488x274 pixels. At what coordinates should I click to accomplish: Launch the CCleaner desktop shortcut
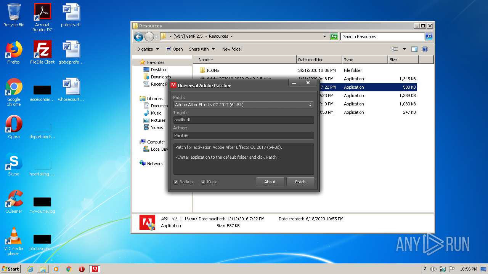pyautogui.click(x=14, y=202)
